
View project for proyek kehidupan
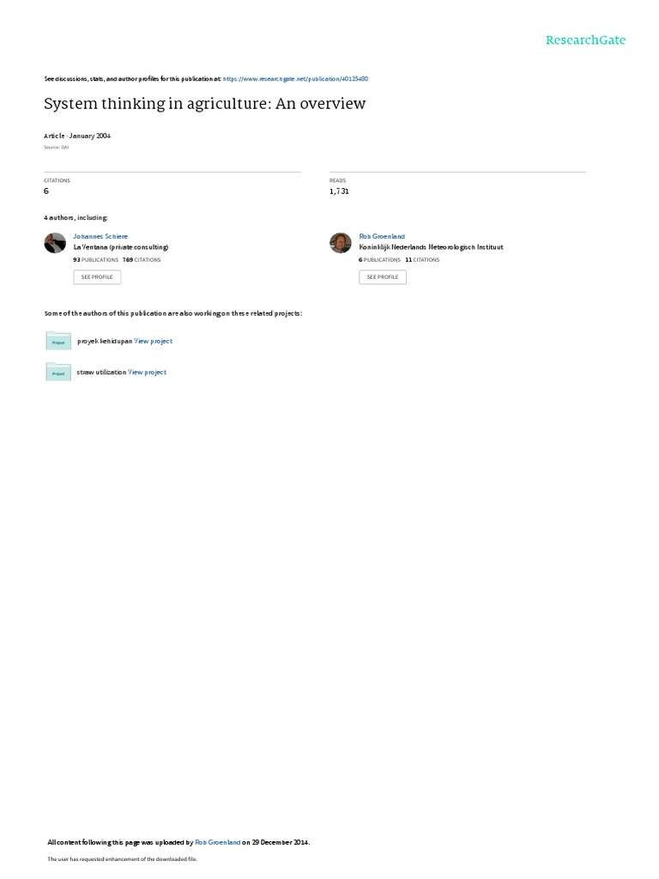[153, 341]
